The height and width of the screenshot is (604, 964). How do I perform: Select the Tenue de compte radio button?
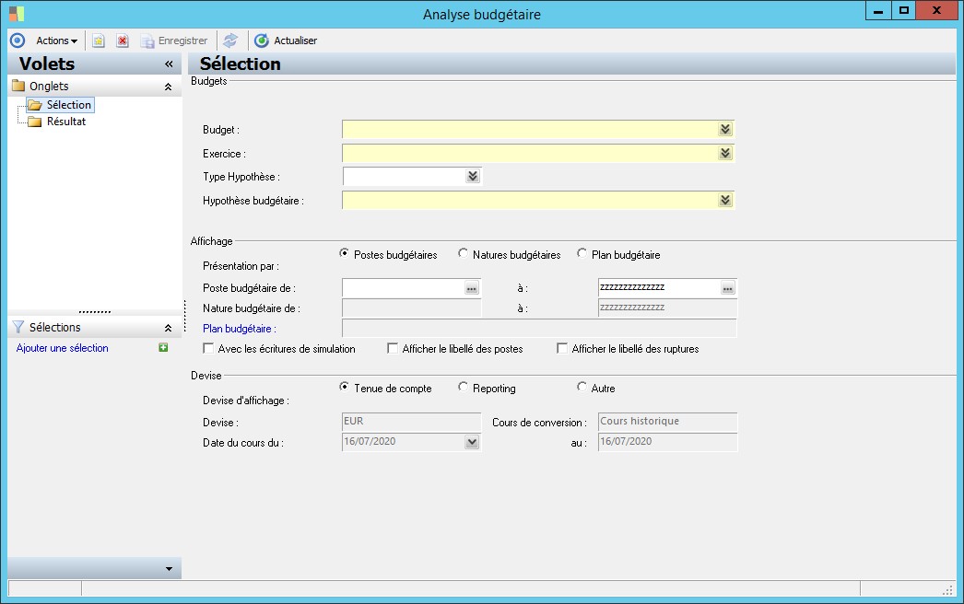tap(345, 387)
